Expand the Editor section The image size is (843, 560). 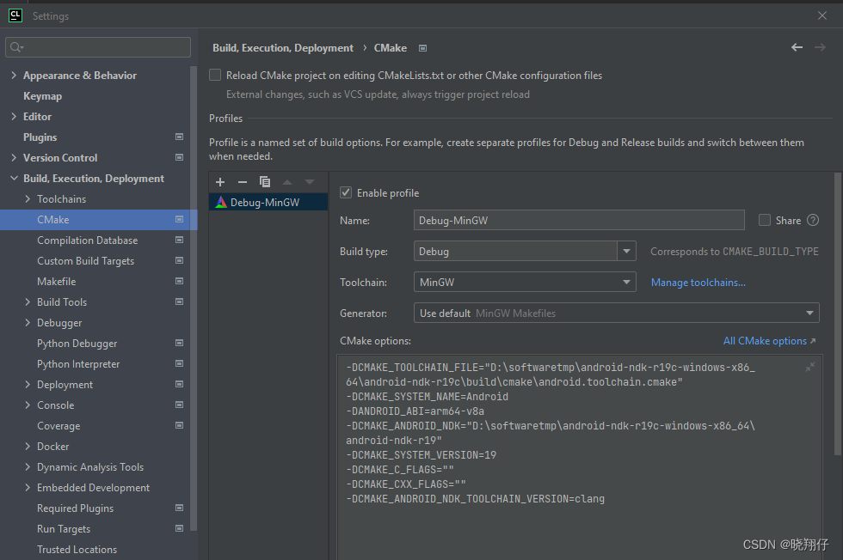pyautogui.click(x=14, y=117)
